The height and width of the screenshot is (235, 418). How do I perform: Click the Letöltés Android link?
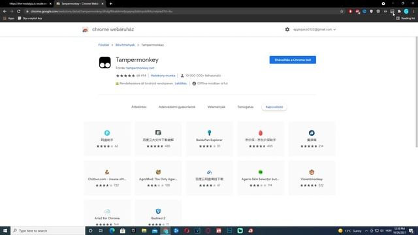[181, 84]
